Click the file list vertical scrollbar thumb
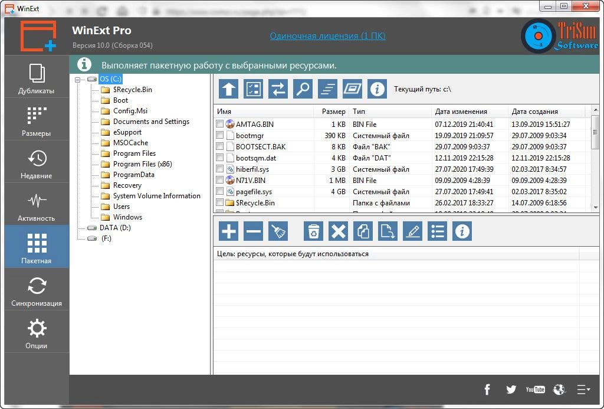Screen dimensions: 604x409 596,132
